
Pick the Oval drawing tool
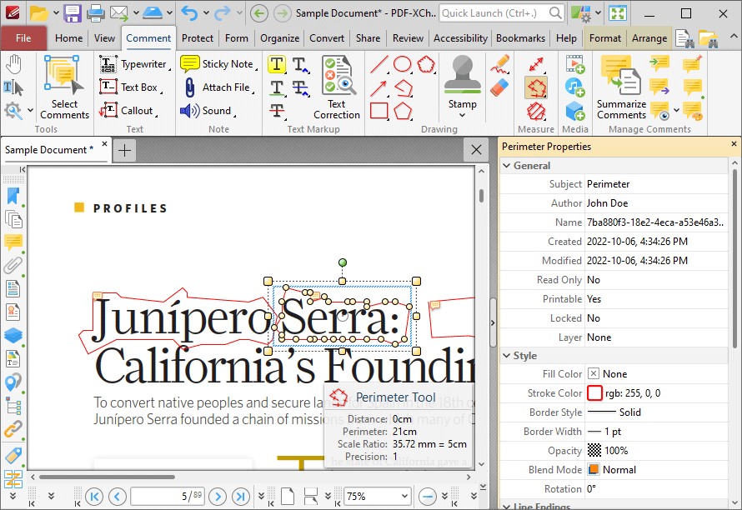(x=402, y=64)
